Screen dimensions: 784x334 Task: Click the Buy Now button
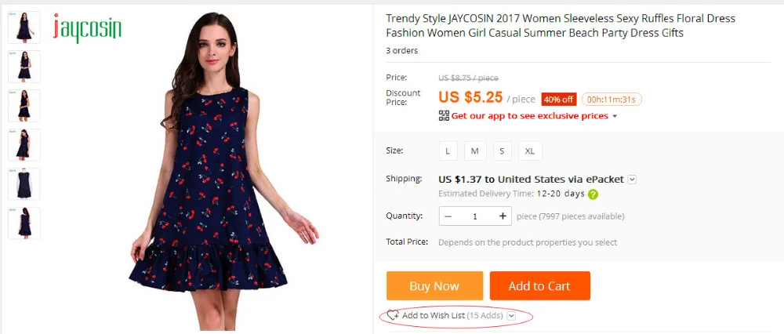click(434, 286)
